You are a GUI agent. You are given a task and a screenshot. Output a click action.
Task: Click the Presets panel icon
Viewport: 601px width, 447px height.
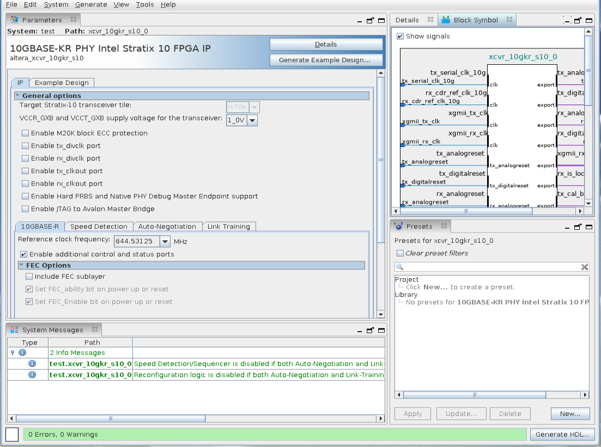[x=399, y=226]
